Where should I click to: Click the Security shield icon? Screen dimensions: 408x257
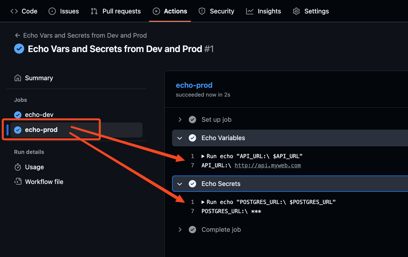tap(202, 11)
